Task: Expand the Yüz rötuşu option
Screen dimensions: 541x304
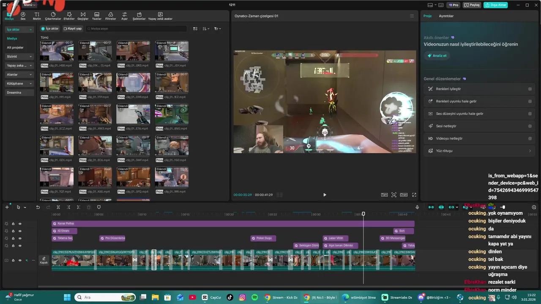Action: tap(530, 151)
